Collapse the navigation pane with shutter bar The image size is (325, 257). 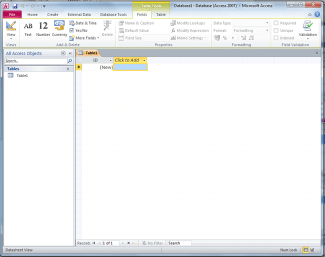pos(70,53)
